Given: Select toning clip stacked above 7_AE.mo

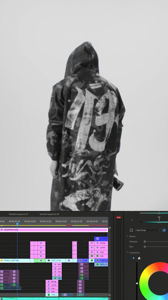Looking at the screenshot, I should point(101,243).
